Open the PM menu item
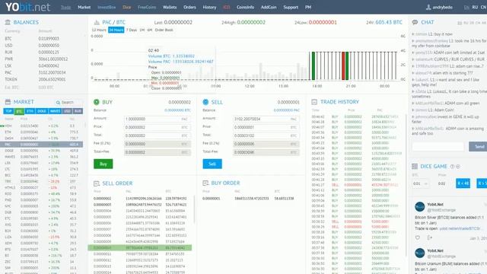This screenshot has height=274, width=487. click(x=308, y=7)
